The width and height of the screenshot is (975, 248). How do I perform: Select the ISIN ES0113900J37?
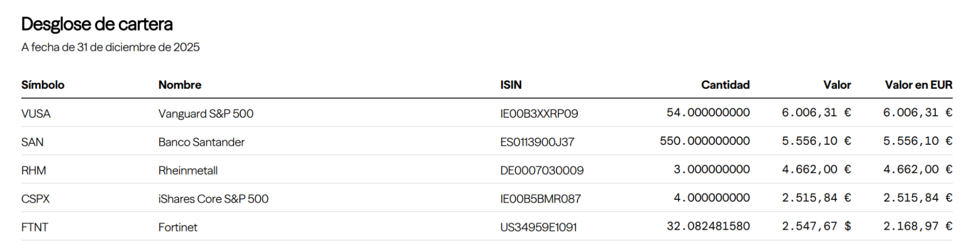(537, 142)
